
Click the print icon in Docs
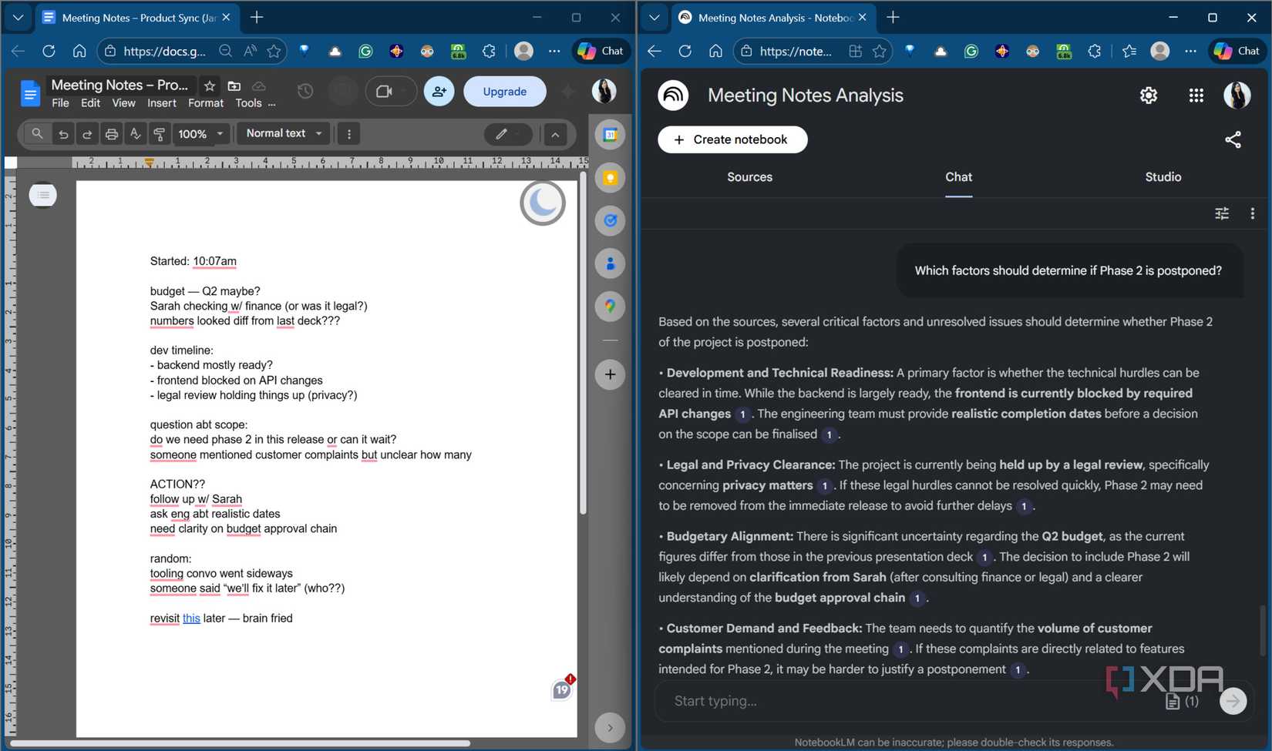click(112, 133)
